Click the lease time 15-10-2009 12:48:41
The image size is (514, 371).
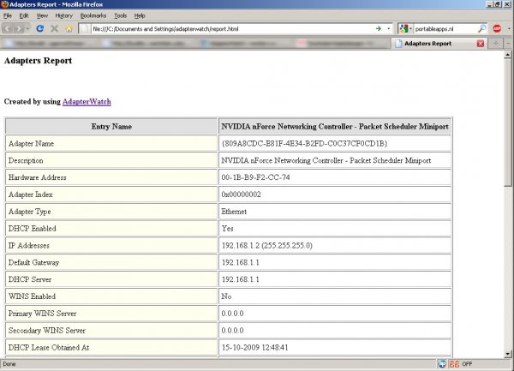[x=254, y=347]
